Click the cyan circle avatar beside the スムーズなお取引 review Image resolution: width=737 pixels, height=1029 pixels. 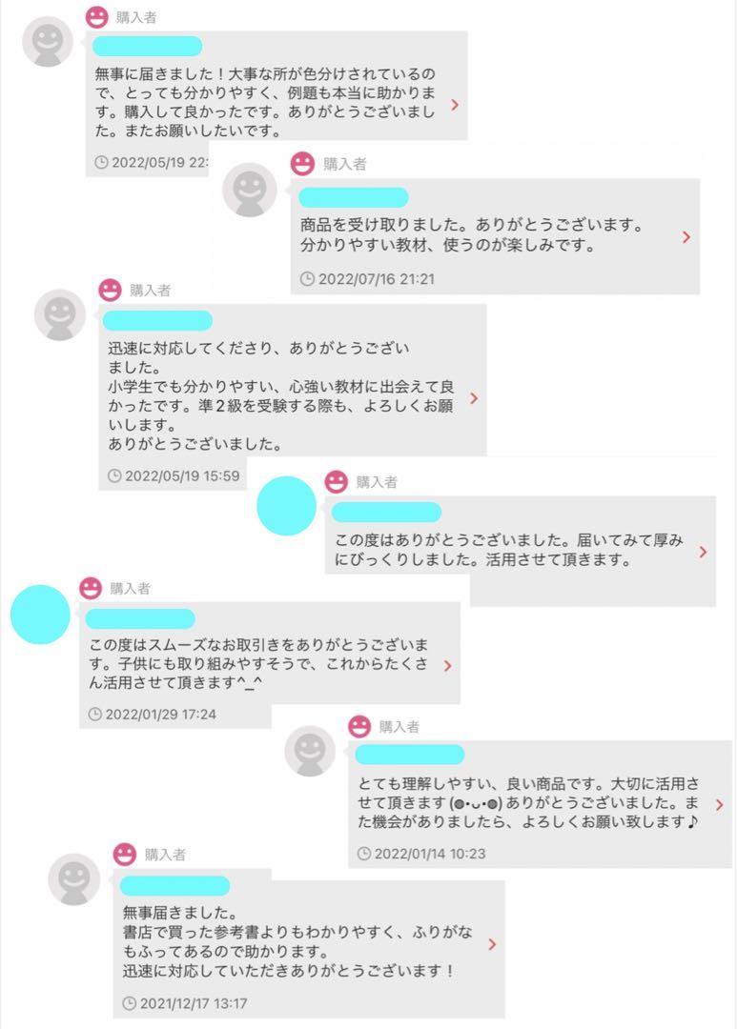pos(40,615)
